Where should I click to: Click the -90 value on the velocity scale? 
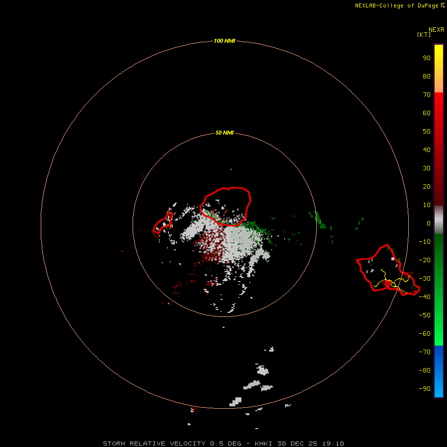pos(425,389)
